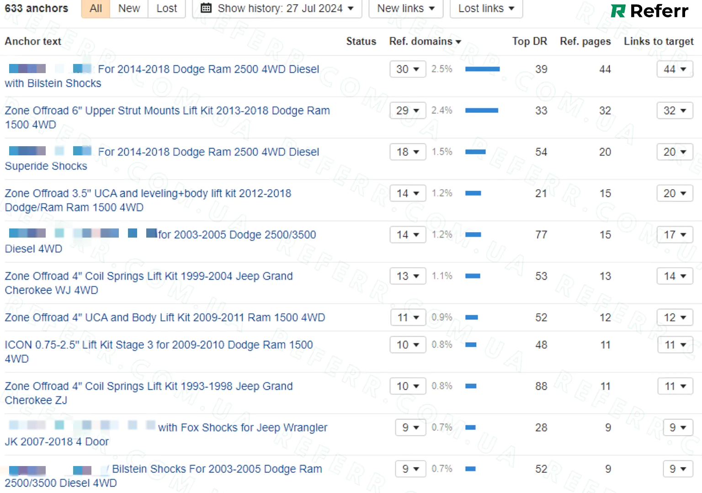Viewport: 702px width, 493px height.
Task: Switch to the New anchors tab
Action: click(x=129, y=8)
